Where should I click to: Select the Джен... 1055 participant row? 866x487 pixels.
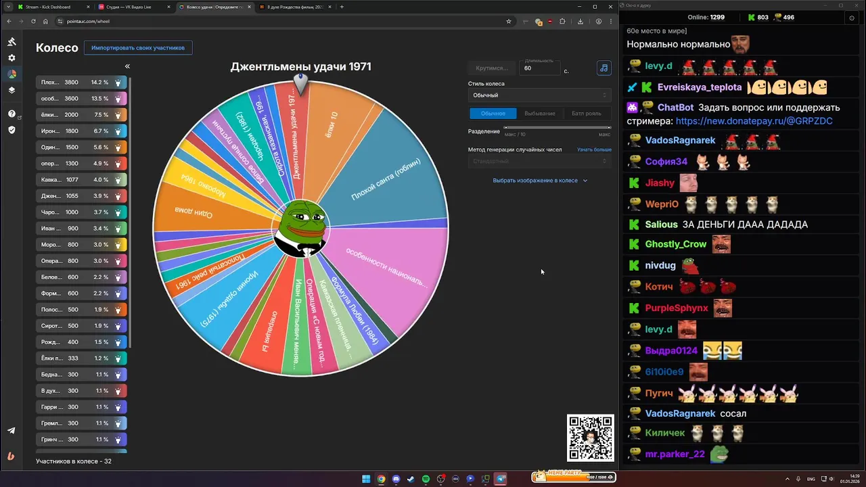(81, 196)
